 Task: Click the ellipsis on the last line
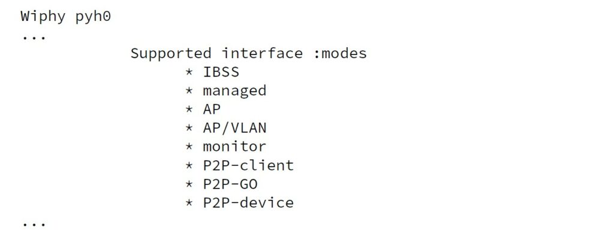(34, 225)
